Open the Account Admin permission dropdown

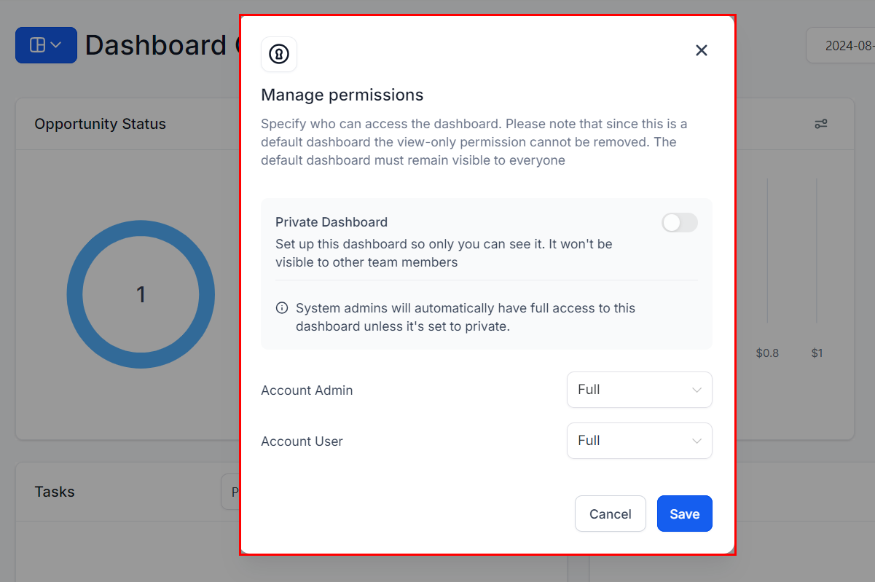click(640, 390)
